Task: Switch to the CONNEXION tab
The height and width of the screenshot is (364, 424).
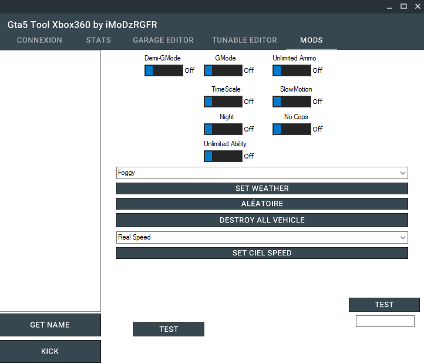Action: (39, 41)
